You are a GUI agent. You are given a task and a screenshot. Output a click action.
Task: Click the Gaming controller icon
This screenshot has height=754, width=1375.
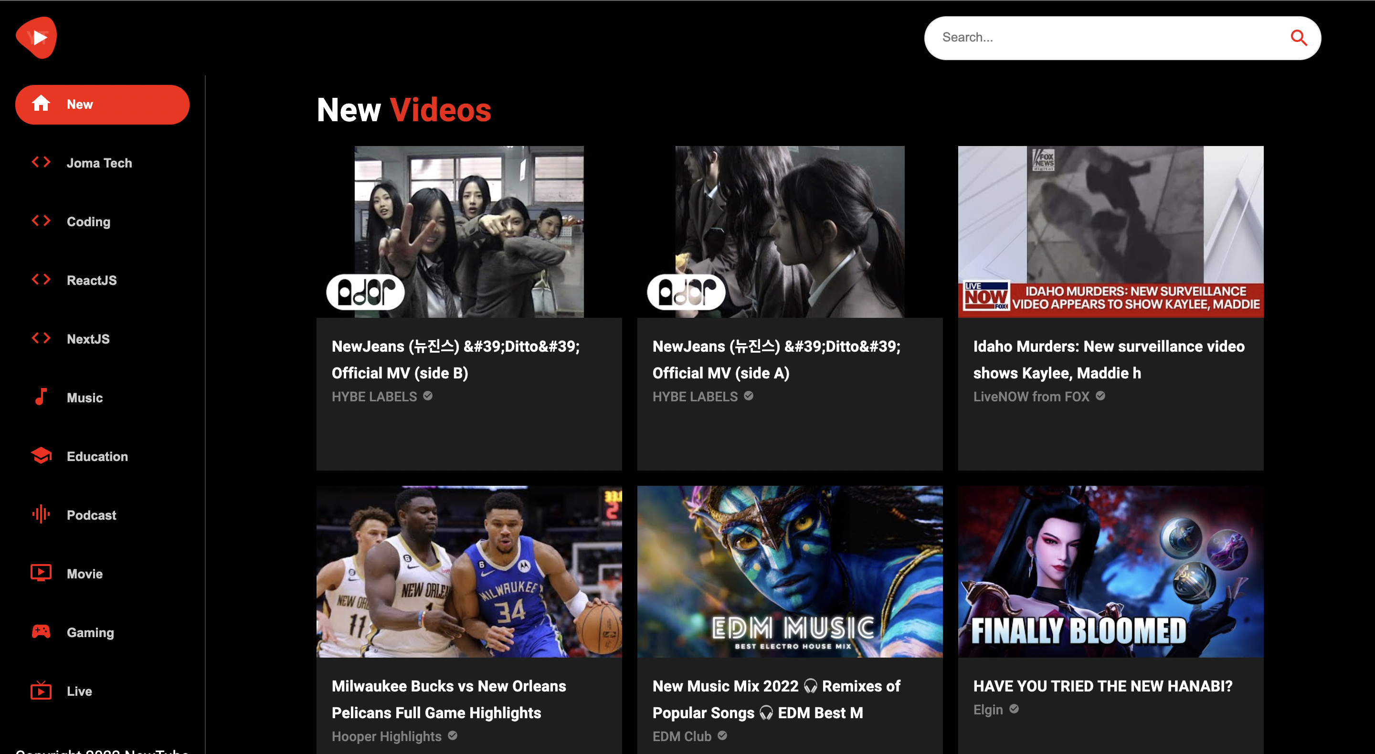41,632
